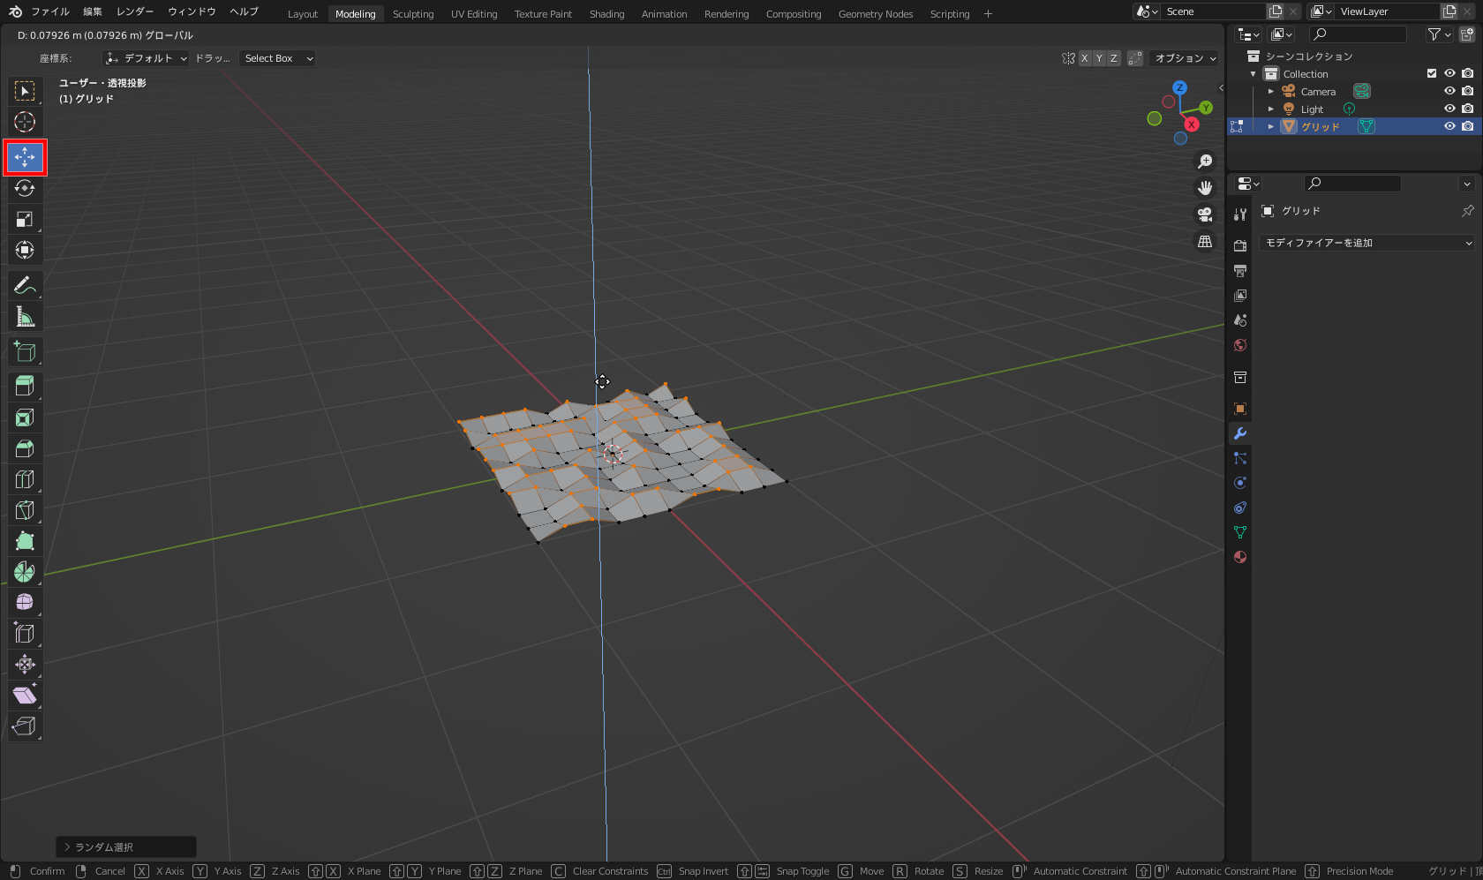Pick the Scale tool

(25, 219)
